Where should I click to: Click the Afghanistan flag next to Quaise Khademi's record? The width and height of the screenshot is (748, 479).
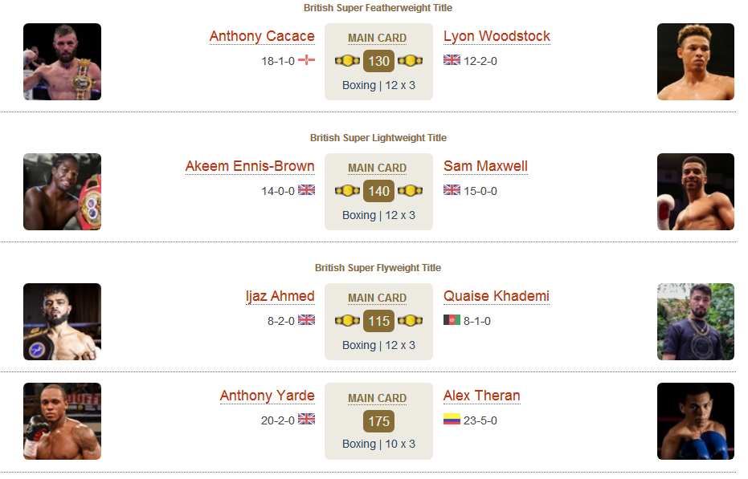coord(452,320)
